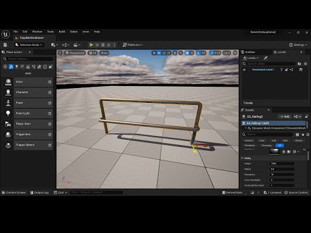The height and width of the screenshot is (233, 311).
Task: Open the viewport Show menu
Action: [x=104, y=53]
